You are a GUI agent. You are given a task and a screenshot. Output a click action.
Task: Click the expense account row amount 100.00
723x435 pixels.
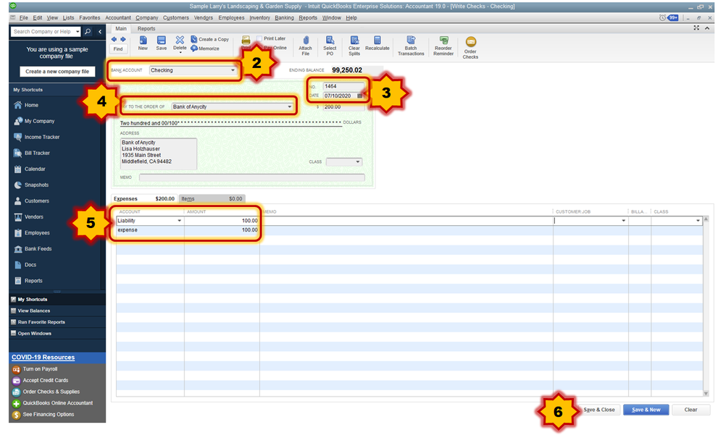[222, 230]
